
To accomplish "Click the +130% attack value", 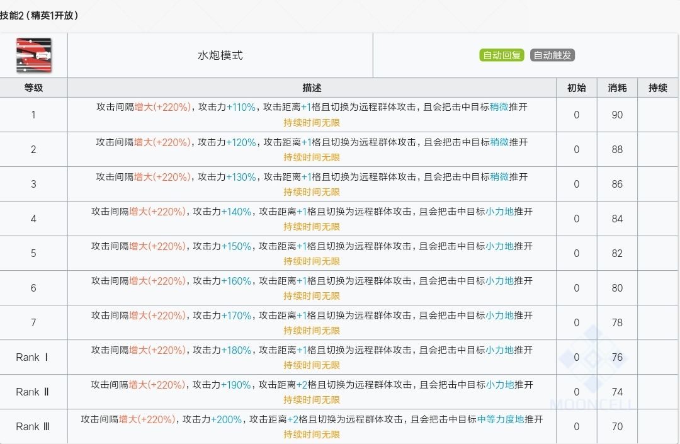I will [241, 177].
